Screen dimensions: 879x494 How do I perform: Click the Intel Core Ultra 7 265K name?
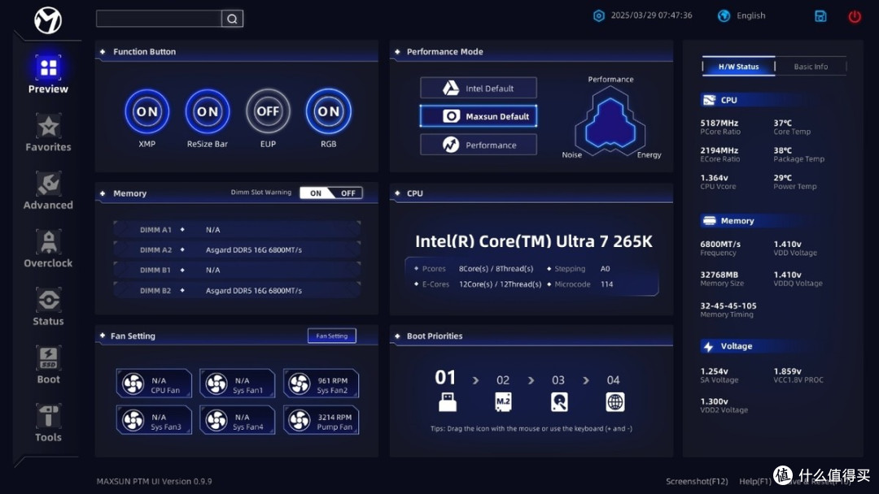(534, 241)
